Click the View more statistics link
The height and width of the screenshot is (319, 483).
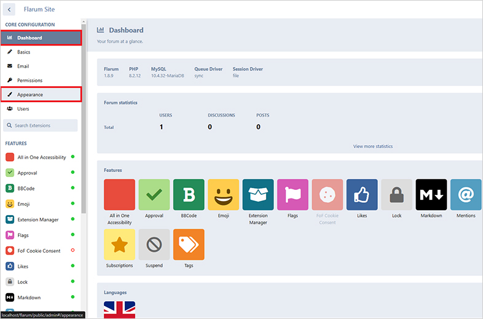click(372, 146)
